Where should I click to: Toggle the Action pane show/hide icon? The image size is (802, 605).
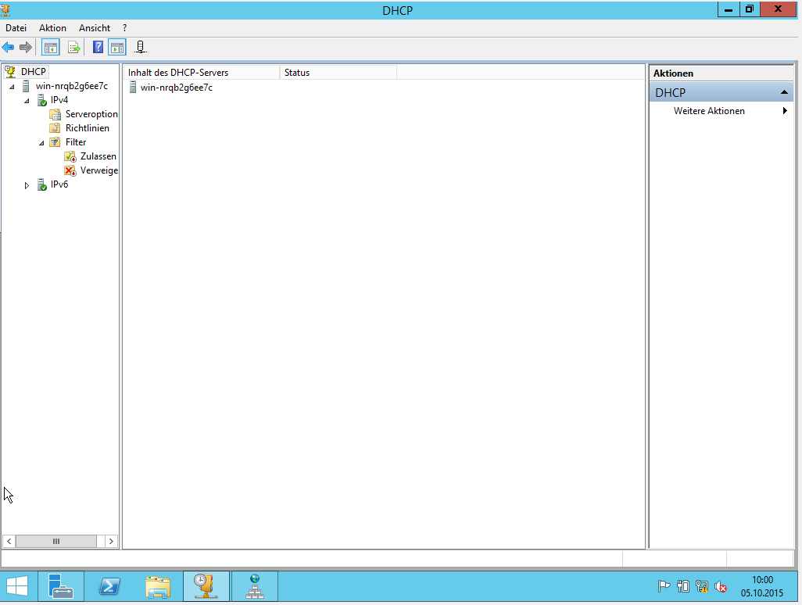pyautogui.click(x=116, y=48)
